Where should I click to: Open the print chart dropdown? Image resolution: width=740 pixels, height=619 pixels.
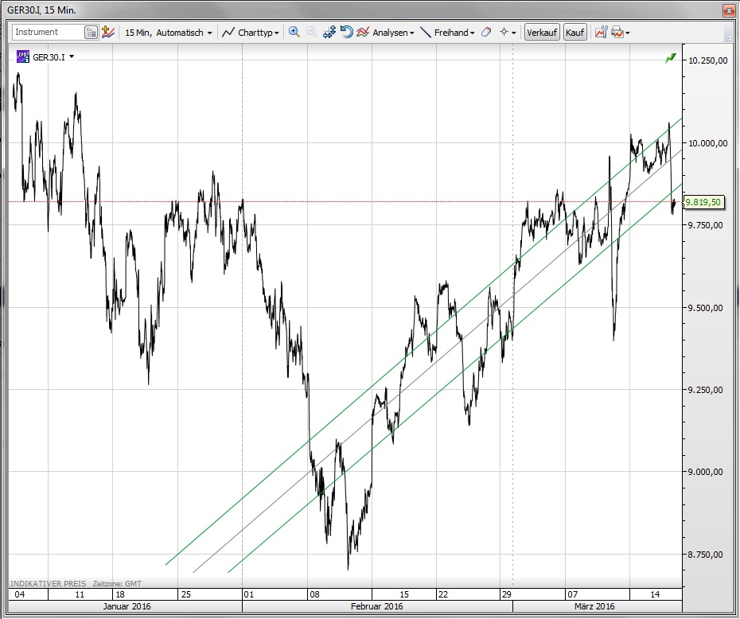click(621, 33)
